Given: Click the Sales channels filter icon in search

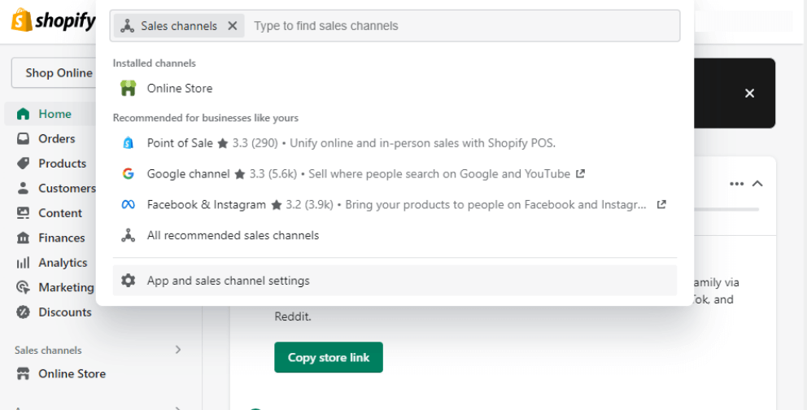Looking at the screenshot, I should tap(128, 26).
